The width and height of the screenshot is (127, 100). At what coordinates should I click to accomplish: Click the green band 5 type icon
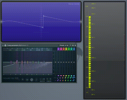(x=69, y=49)
